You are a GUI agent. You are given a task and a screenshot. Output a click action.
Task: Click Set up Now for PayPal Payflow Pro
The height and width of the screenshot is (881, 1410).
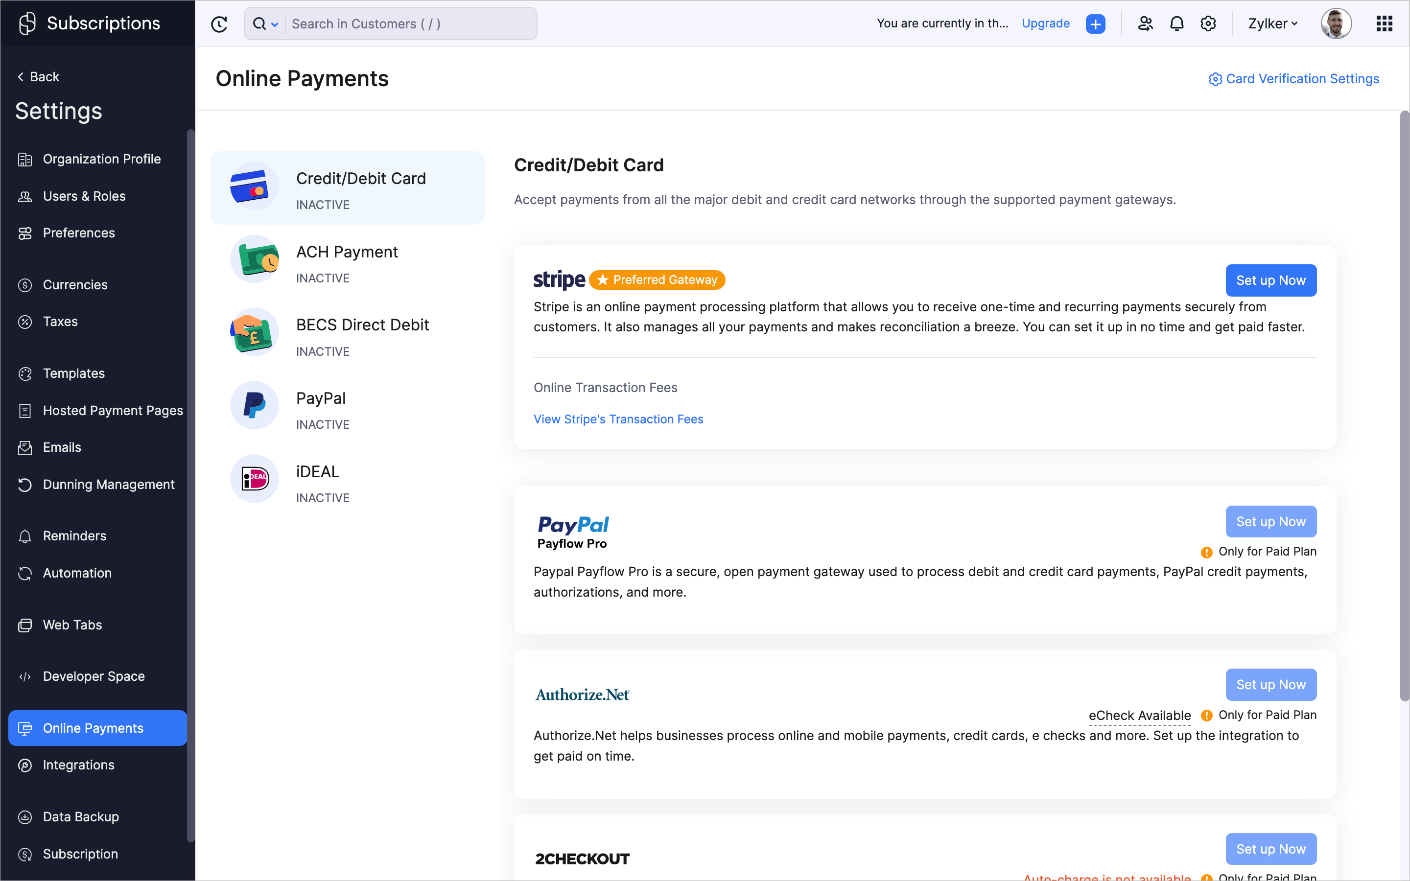[1271, 521]
